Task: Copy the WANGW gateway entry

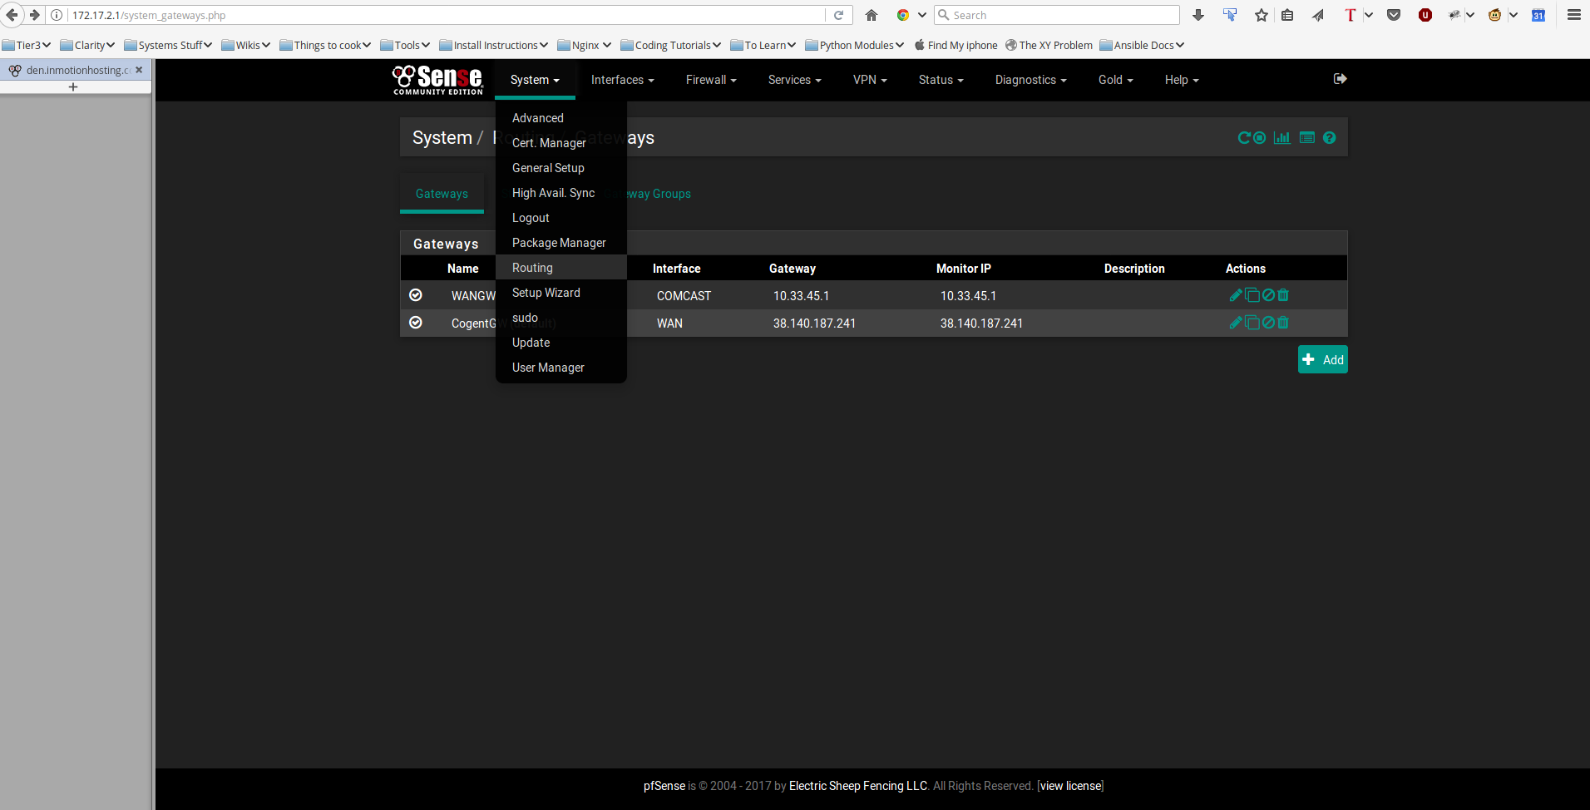Action: [1252, 295]
